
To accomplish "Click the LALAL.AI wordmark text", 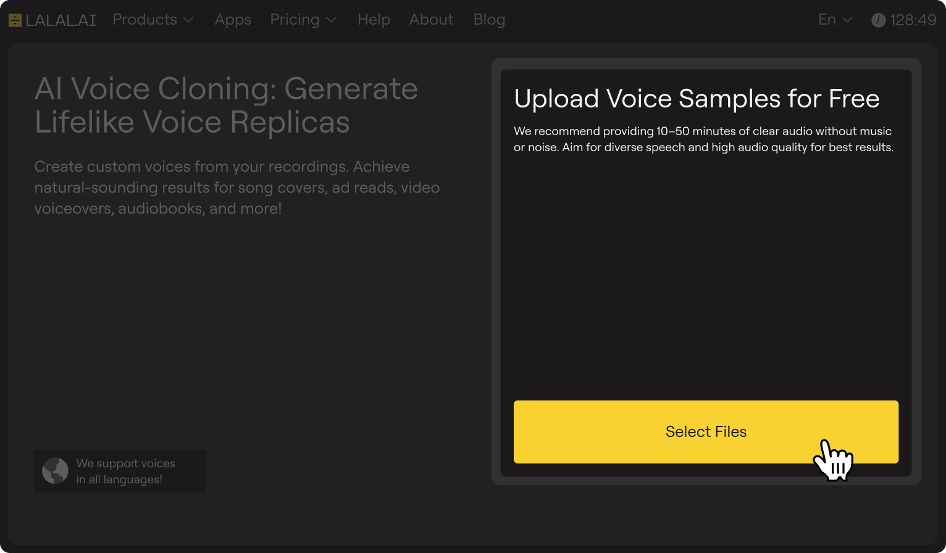I will (x=61, y=20).
